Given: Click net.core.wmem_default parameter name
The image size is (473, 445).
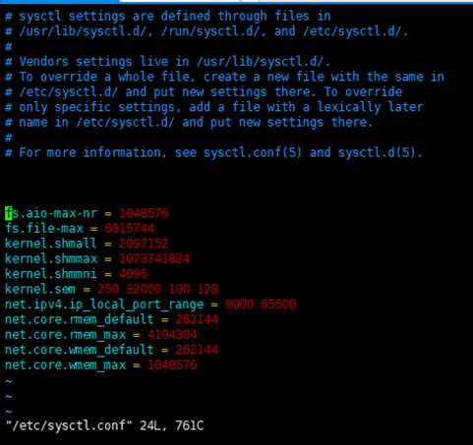Looking at the screenshot, I should tap(80, 350).
